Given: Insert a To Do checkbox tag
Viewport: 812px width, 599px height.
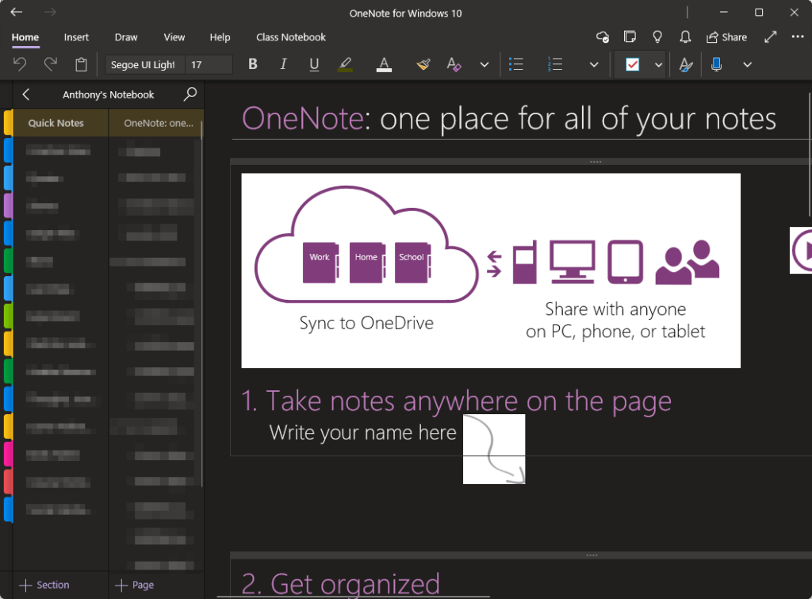Looking at the screenshot, I should 632,64.
